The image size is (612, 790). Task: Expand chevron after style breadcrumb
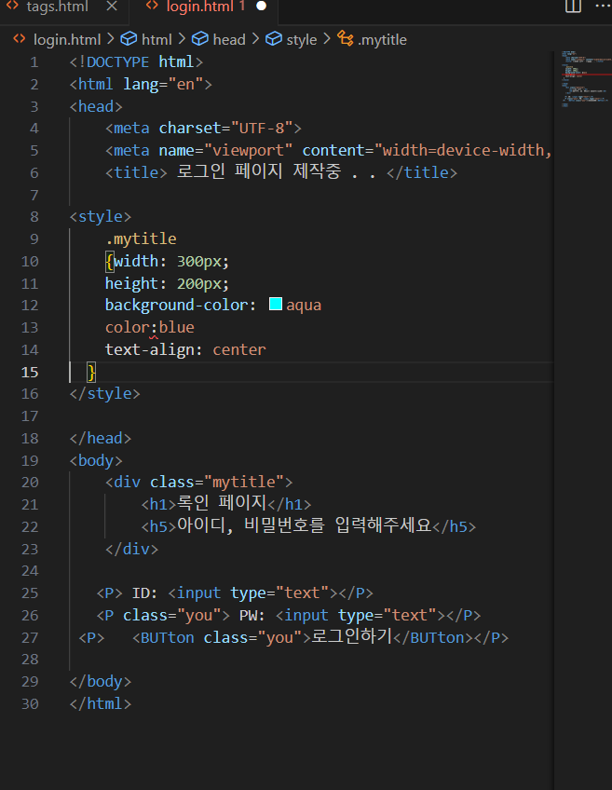click(x=327, y=39)
